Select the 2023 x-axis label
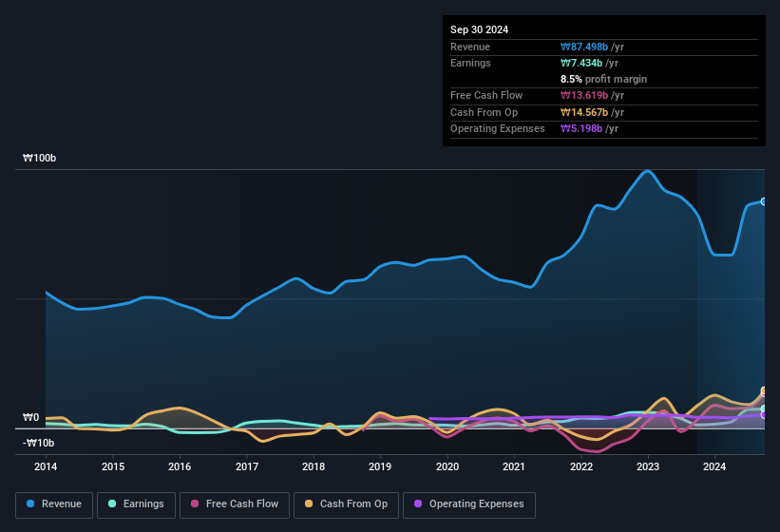Viewport: 780px width, 532px height. click(648, 466)
